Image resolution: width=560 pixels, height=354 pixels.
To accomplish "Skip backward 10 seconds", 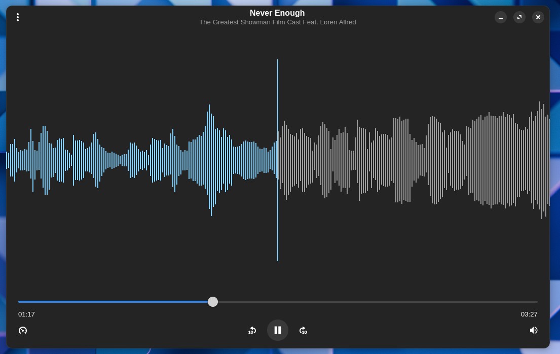I will tap(252, 330).
